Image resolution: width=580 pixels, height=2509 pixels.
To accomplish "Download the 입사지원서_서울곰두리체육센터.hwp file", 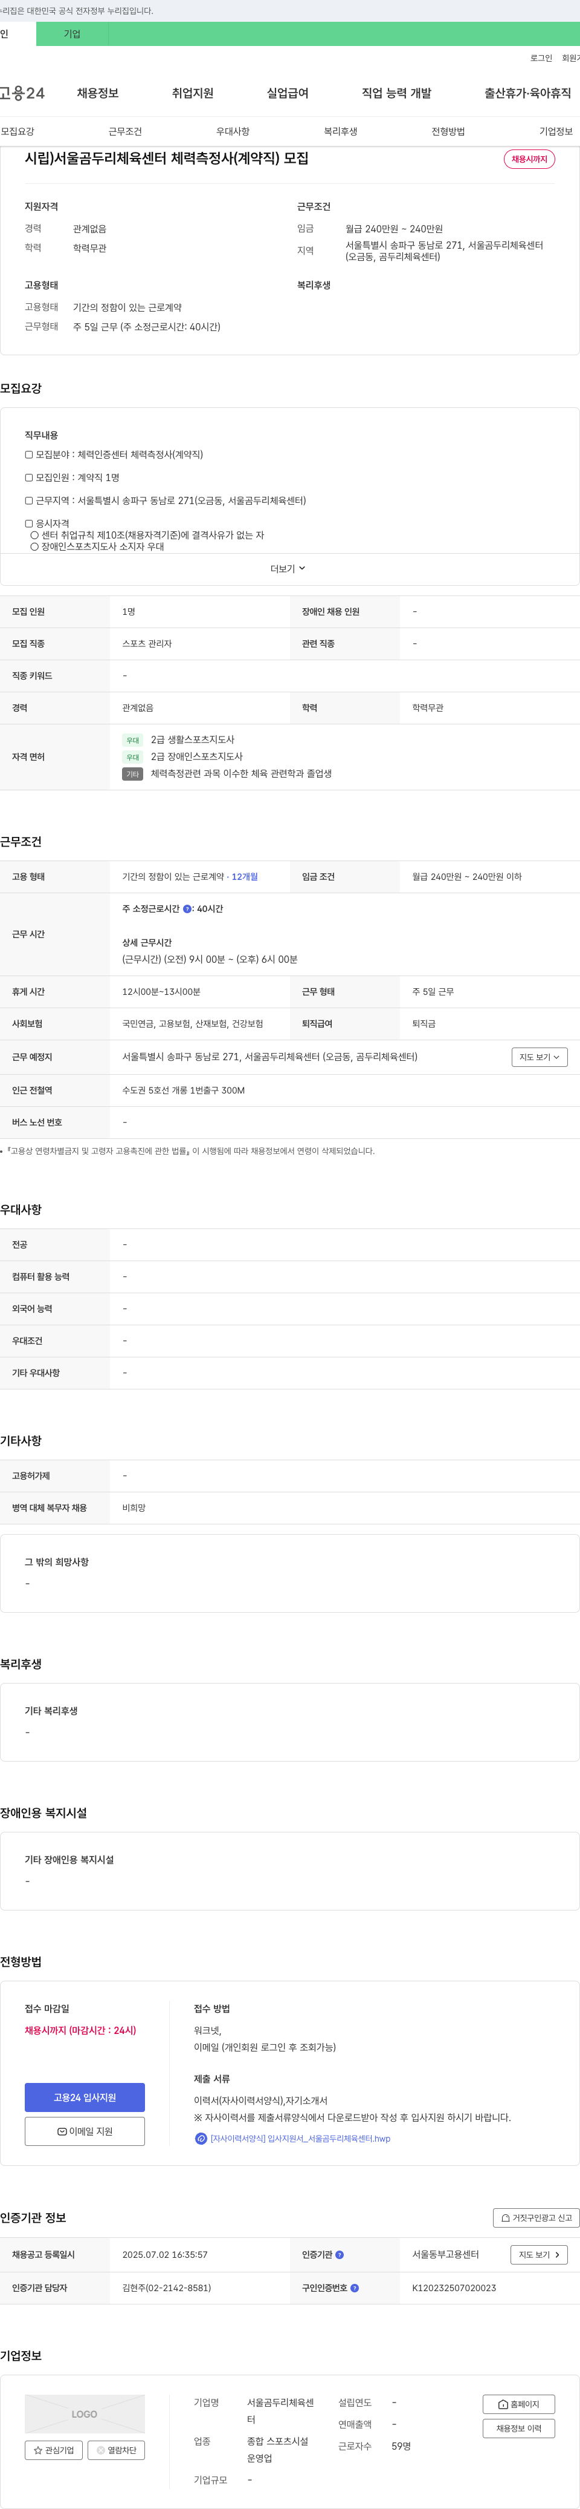I will [x=300, y=2139].
